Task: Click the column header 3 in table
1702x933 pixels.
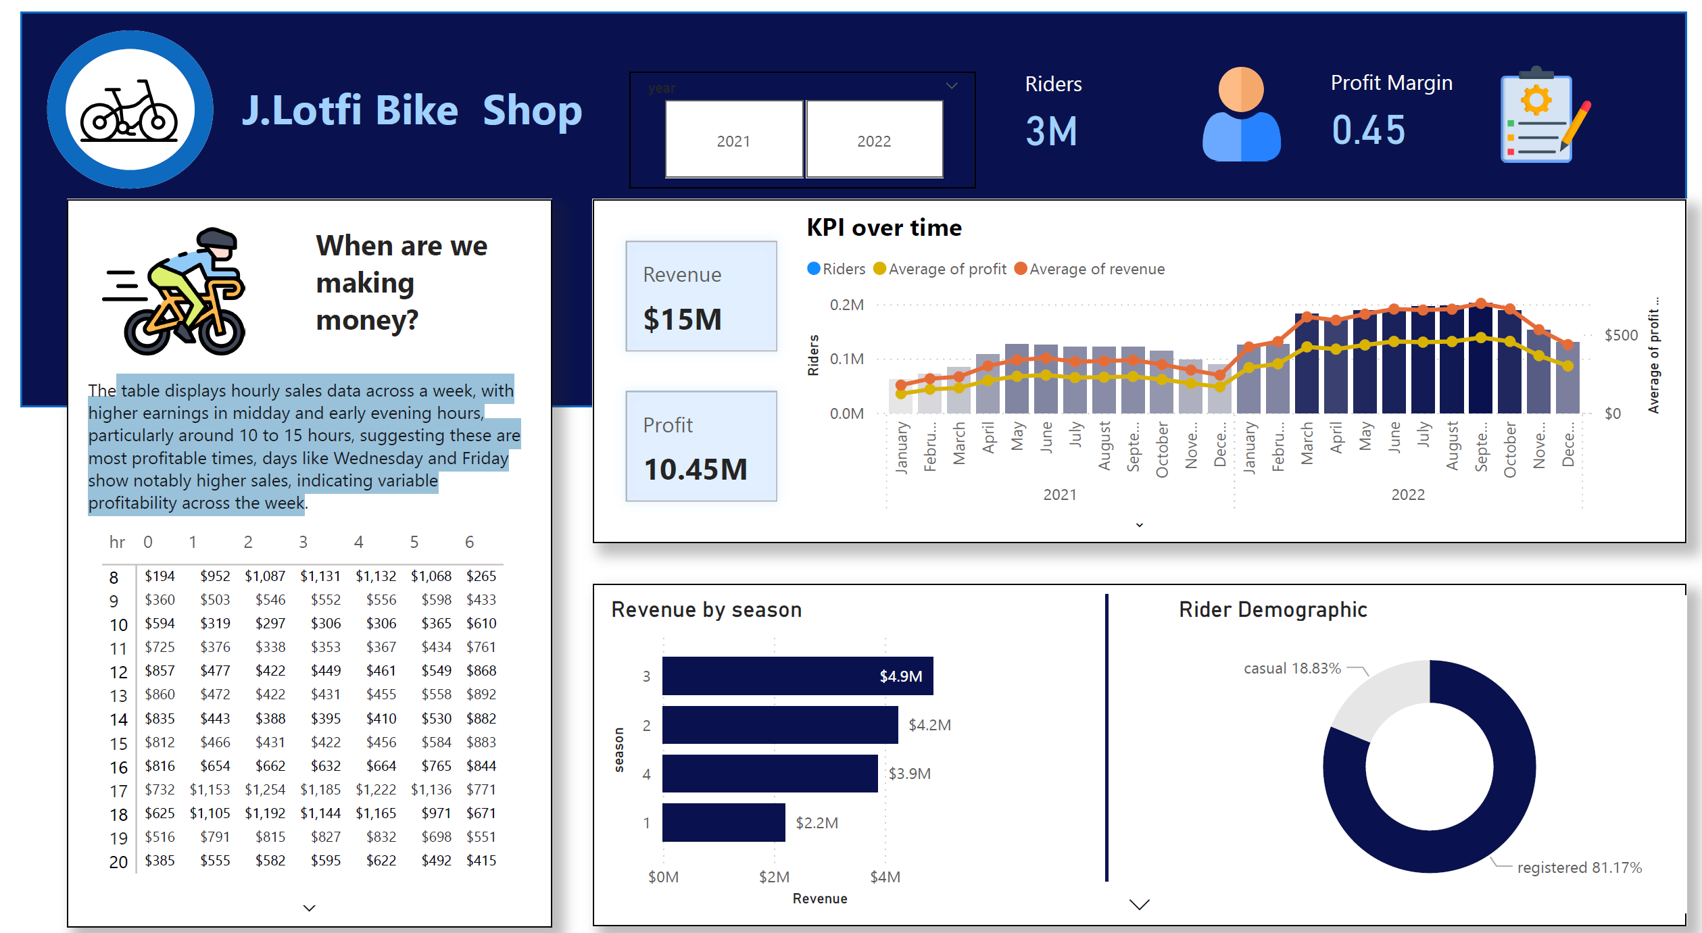Action: click(x=303, y=542)
